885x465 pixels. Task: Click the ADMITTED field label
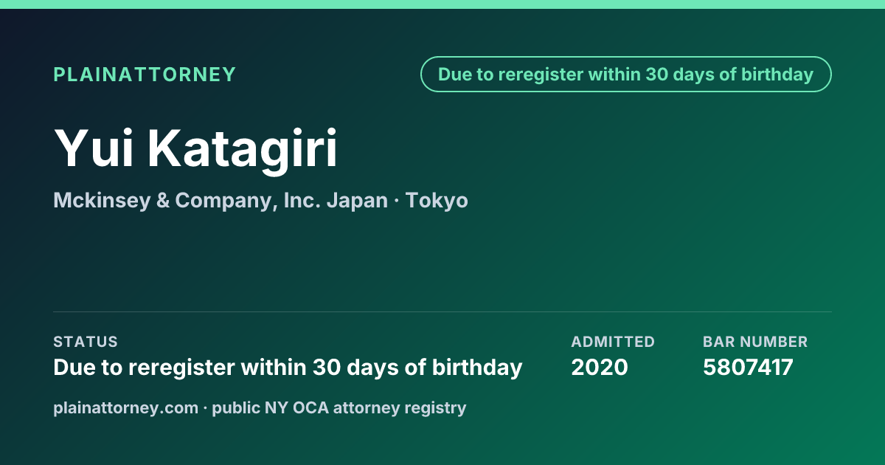point(613,342)
